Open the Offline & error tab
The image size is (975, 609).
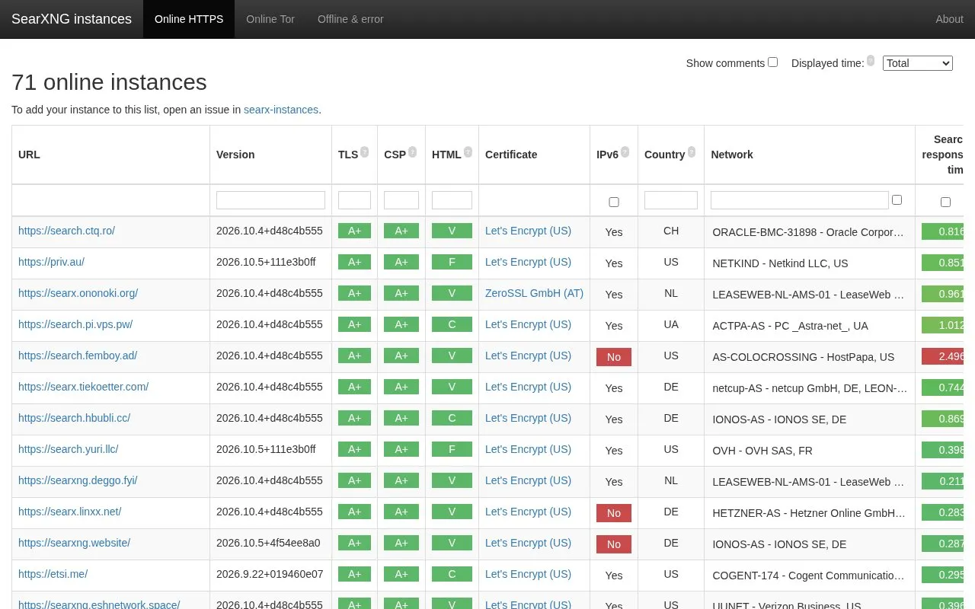coord(350,19)
